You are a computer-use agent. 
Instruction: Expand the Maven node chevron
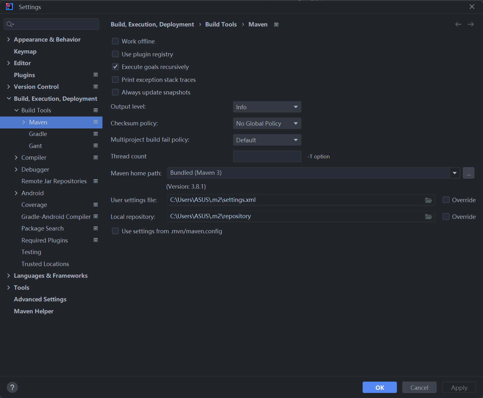click(x=24, y=122)
